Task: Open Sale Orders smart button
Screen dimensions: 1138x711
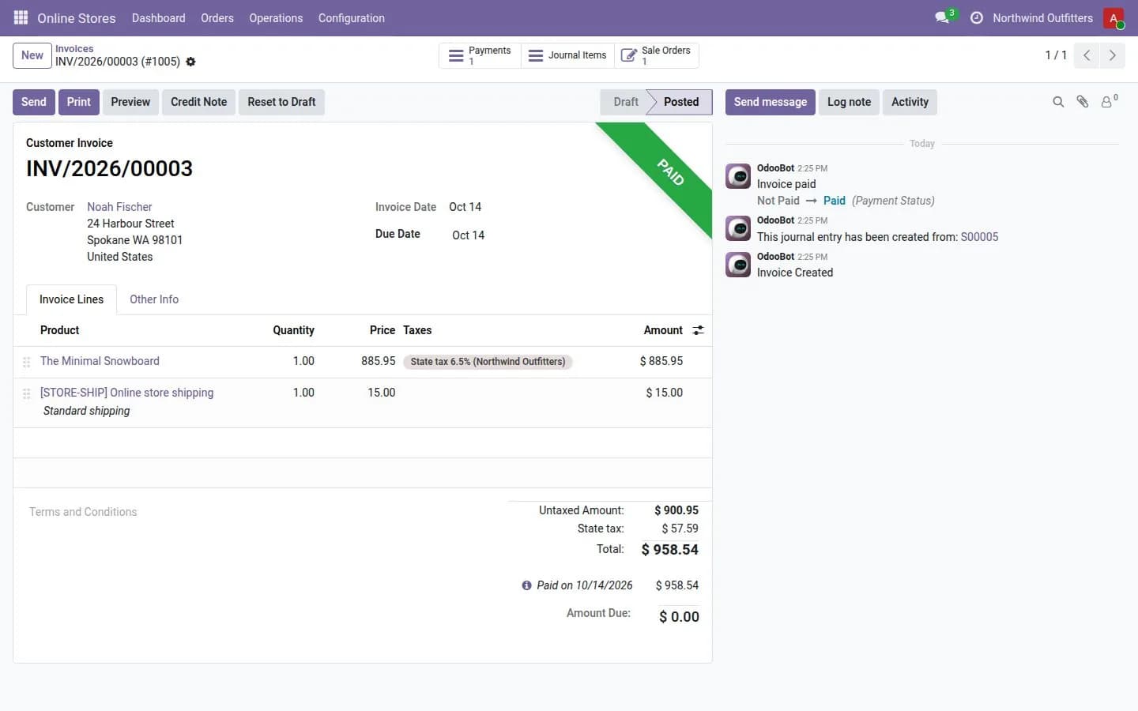Action: pos(656,55)
